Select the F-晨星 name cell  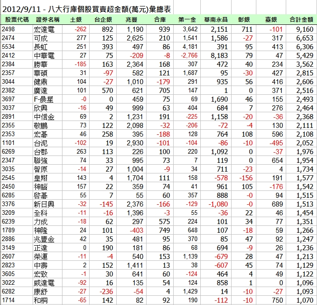pyautogui.click(x=44, y=99)
